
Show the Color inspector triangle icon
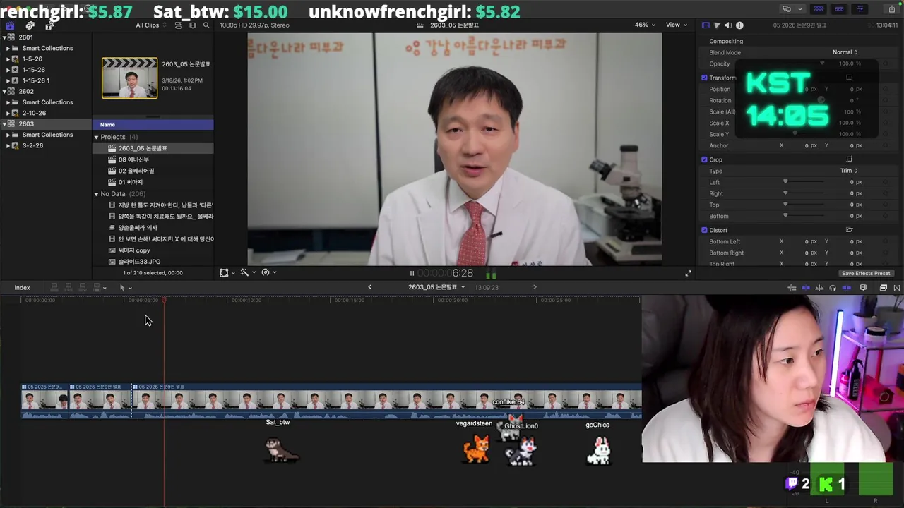click(717, 25)
